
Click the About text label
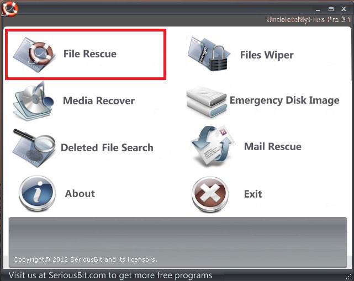pos(80,193)
